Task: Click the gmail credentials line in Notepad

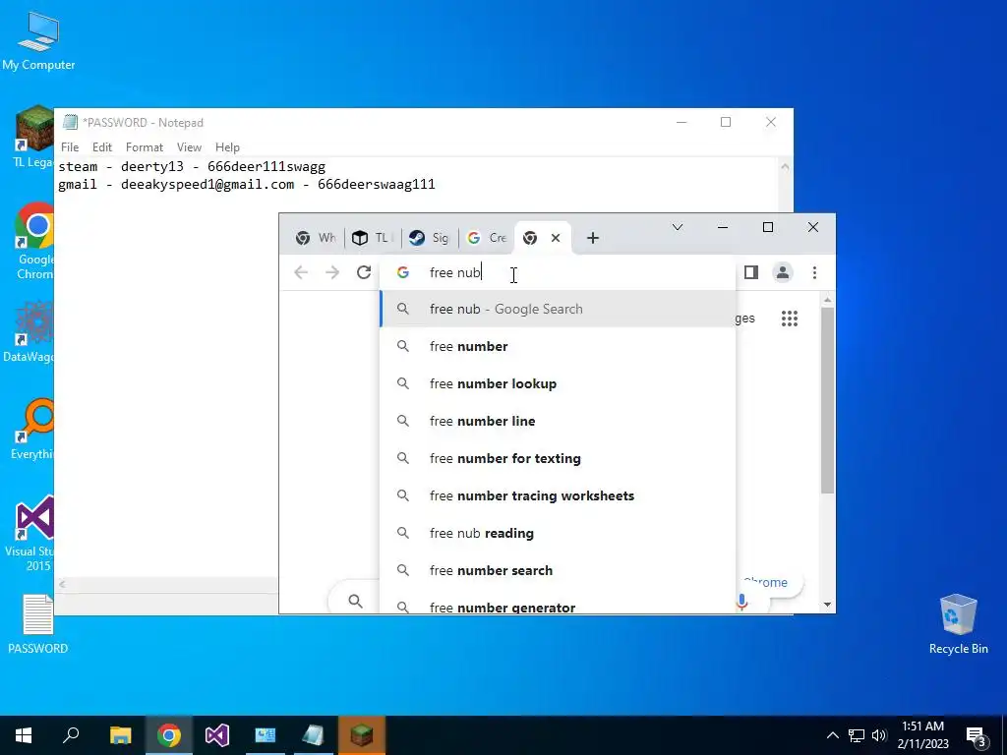Action: pos(247,184)
